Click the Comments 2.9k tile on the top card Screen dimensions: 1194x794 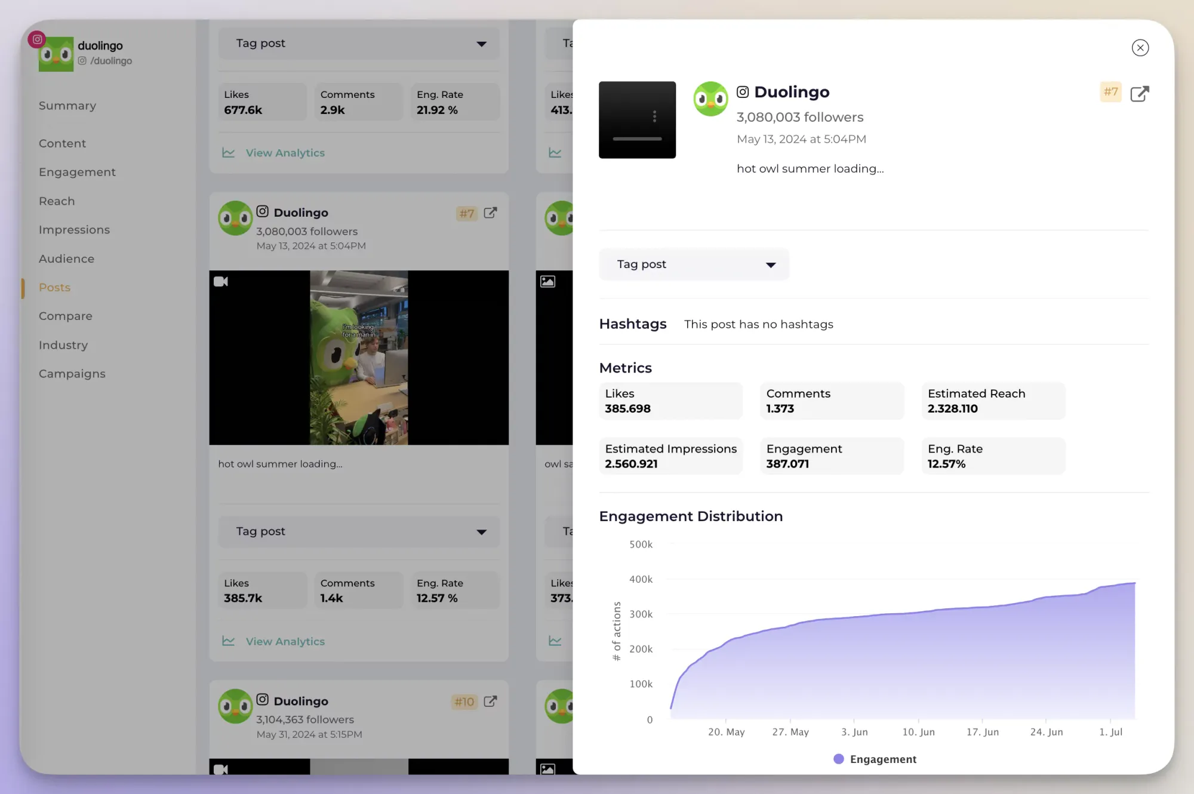358,102
